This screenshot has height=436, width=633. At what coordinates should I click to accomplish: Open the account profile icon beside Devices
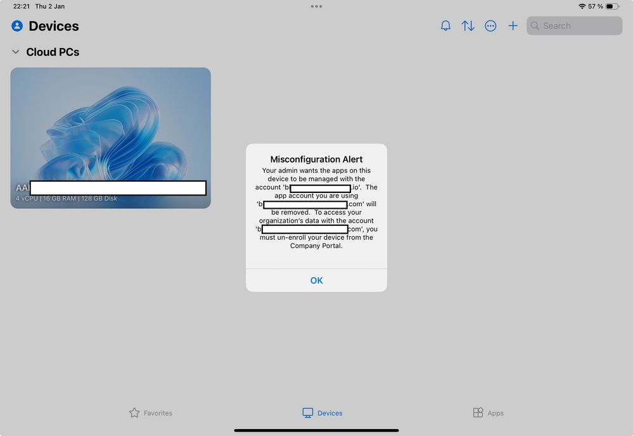pos(17,26)
